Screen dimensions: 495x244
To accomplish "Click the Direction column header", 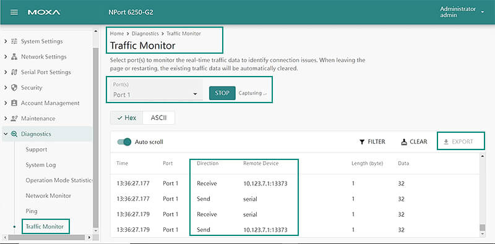I will point(207,163).
